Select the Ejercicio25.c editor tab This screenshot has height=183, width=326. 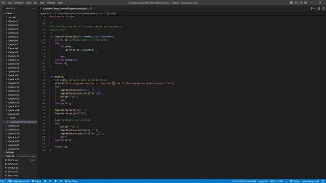(x=66, y=9)
